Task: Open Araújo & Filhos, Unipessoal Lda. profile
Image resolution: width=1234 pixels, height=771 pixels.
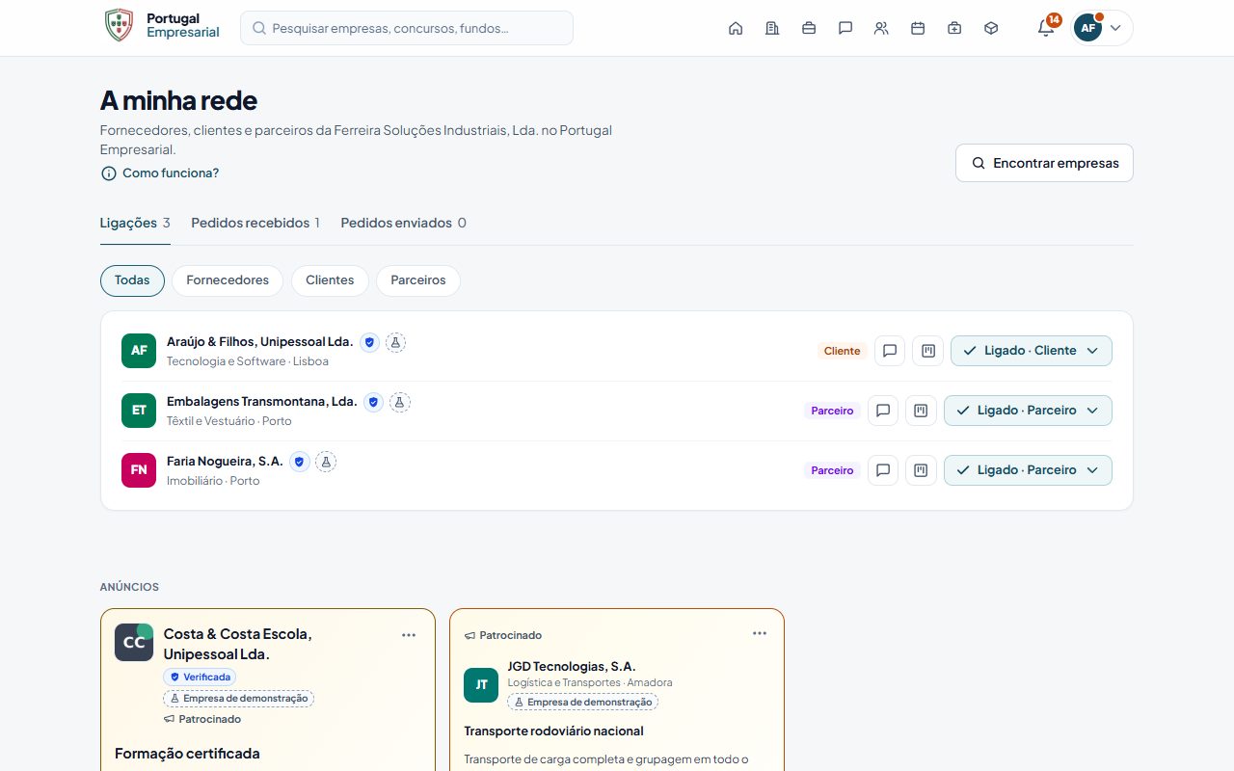Action: click(x=260, y=342)
